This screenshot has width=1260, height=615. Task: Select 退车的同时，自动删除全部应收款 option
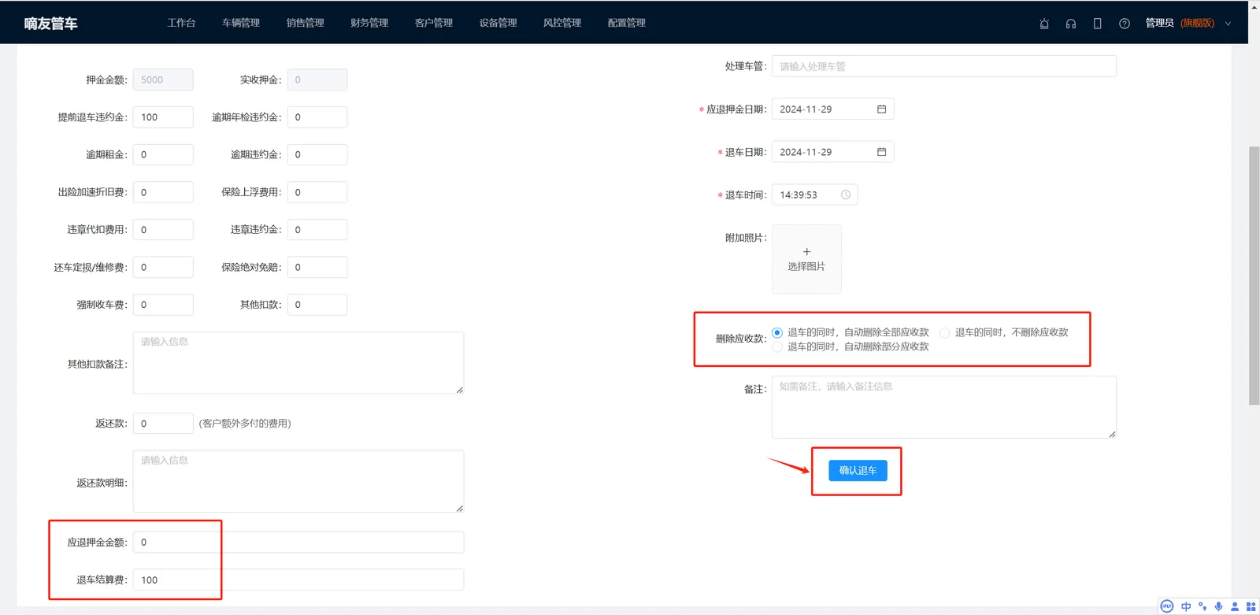[850, 332]
